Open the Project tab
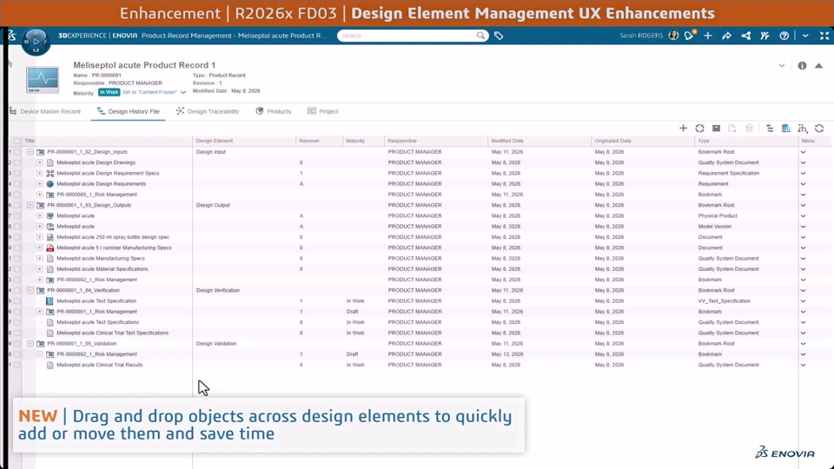 (323, 111)
